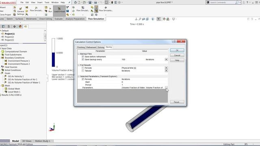
Task: Click the Clone Project command
Action: (5, 15)
